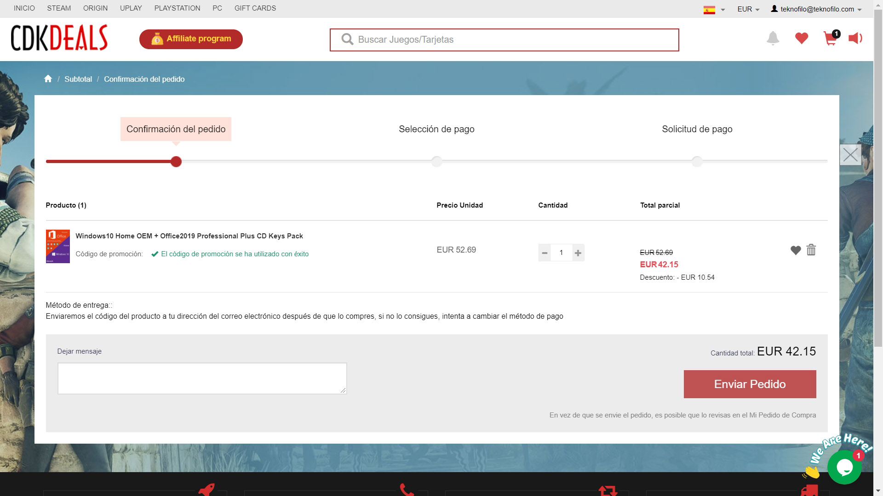Click the Spanish flag language icon
Image resolution: width=883 pixels, height=496 pixels.
[x=709, y=10]
